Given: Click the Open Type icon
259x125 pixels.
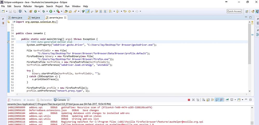Looking at the screenshot, I should pos(66,11).
